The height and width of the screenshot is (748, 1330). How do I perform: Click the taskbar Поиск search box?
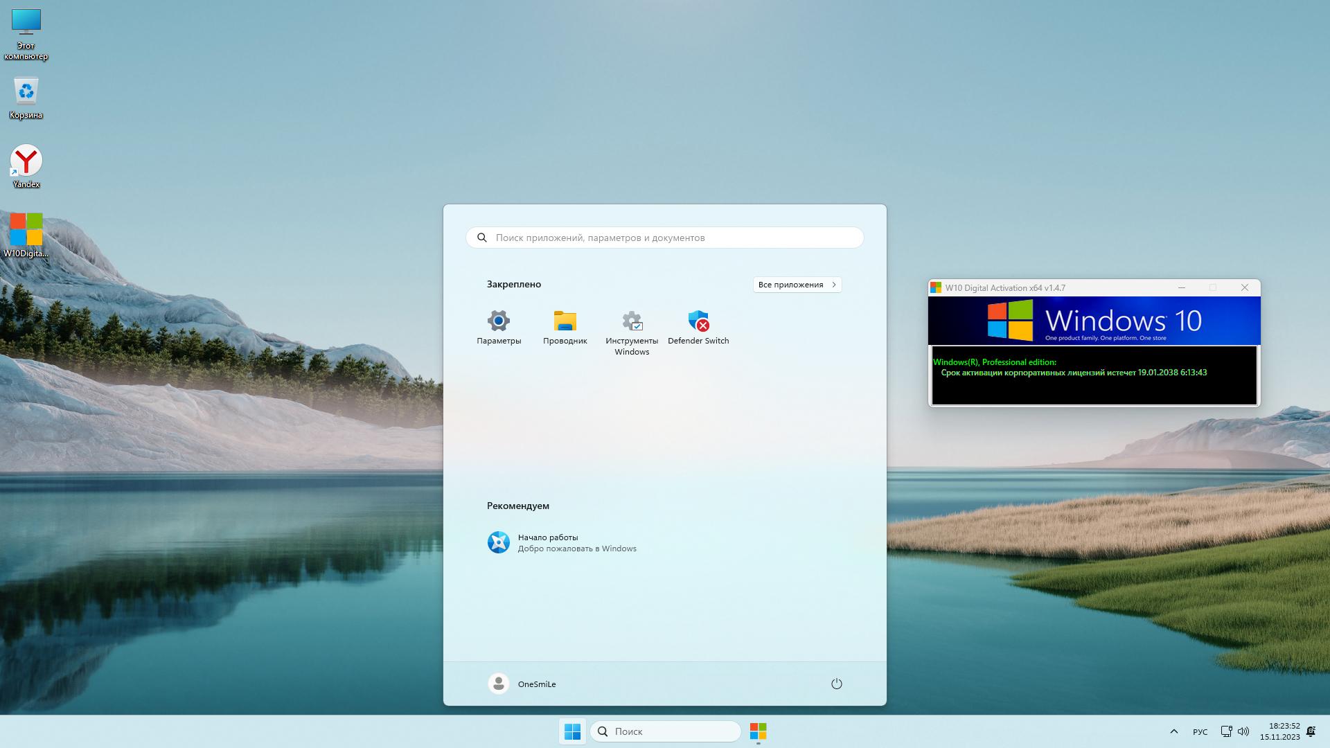pos(665,731)
